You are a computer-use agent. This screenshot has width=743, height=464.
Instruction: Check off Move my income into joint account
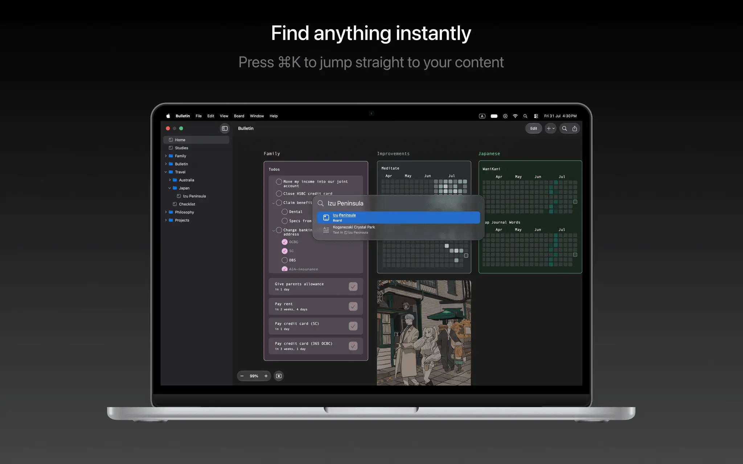[x=279, y=182]
